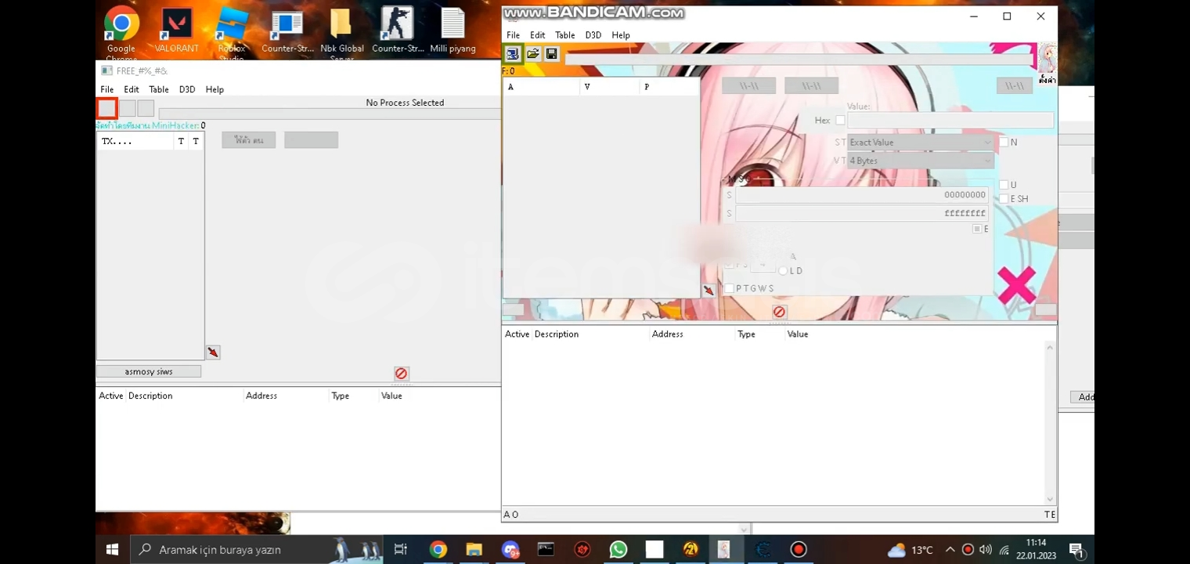Click the scroll-up arrow of the anime-skinned window's address table

1050,348
